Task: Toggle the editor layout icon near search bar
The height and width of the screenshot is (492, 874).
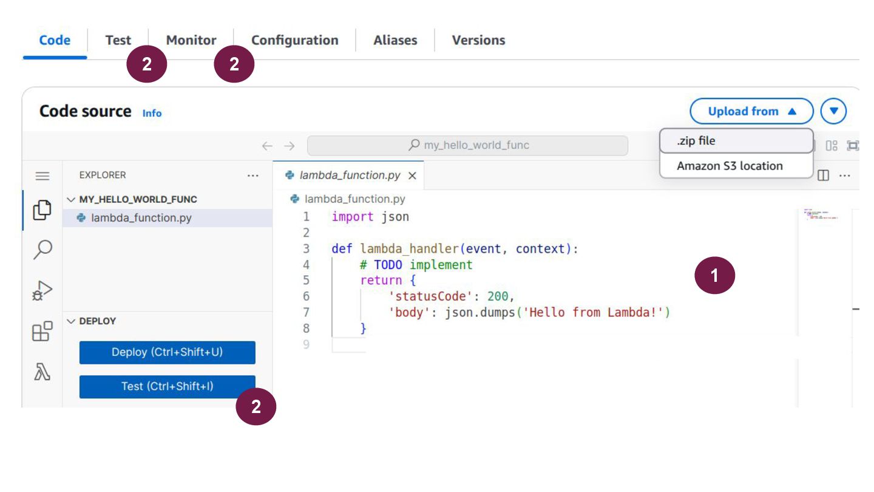Action: [832, 146]
